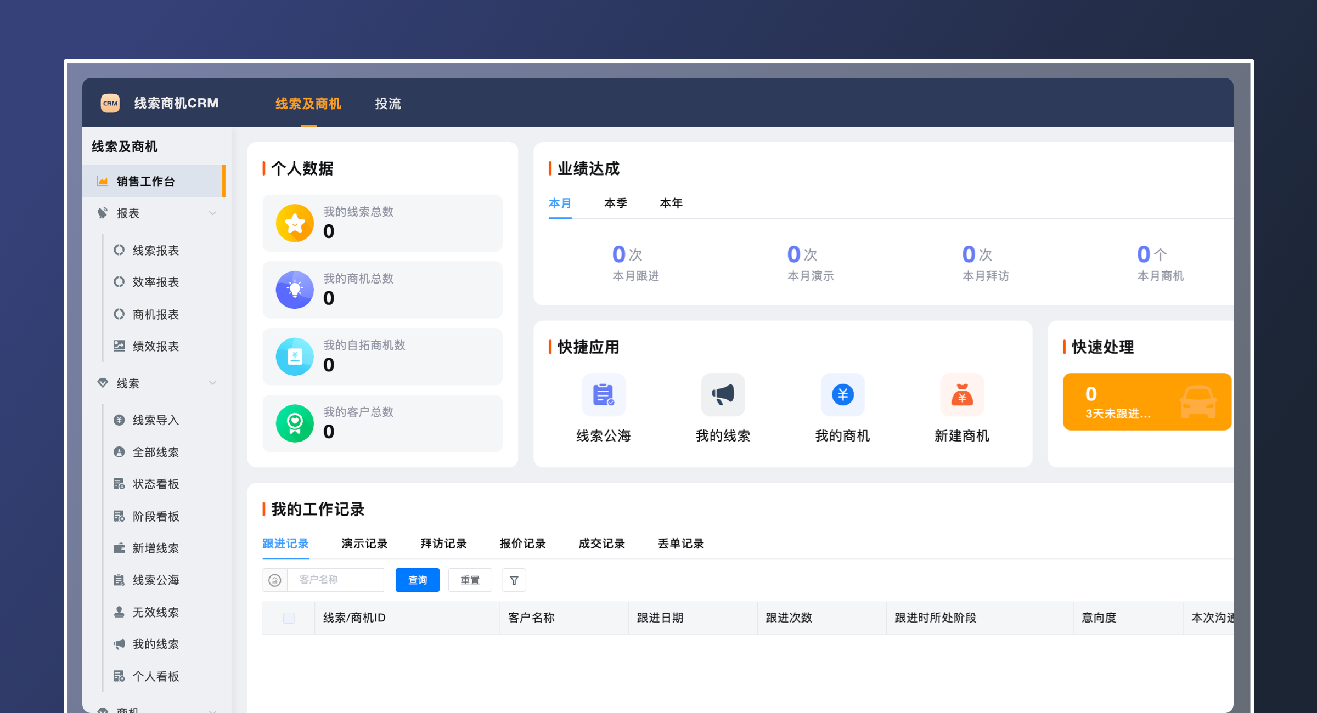
Task: Click the car icon on 3天未跟进 card
Action: coord(1200,401)
